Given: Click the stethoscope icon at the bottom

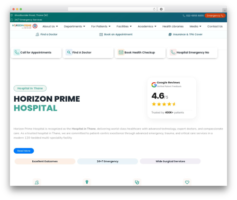Looking at the screenshot, I should [137, 183].
